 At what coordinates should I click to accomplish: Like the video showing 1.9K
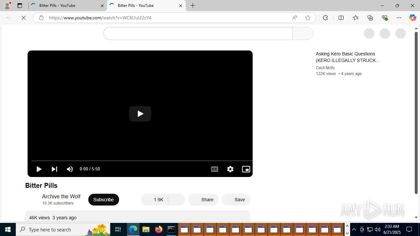(155, 200)
